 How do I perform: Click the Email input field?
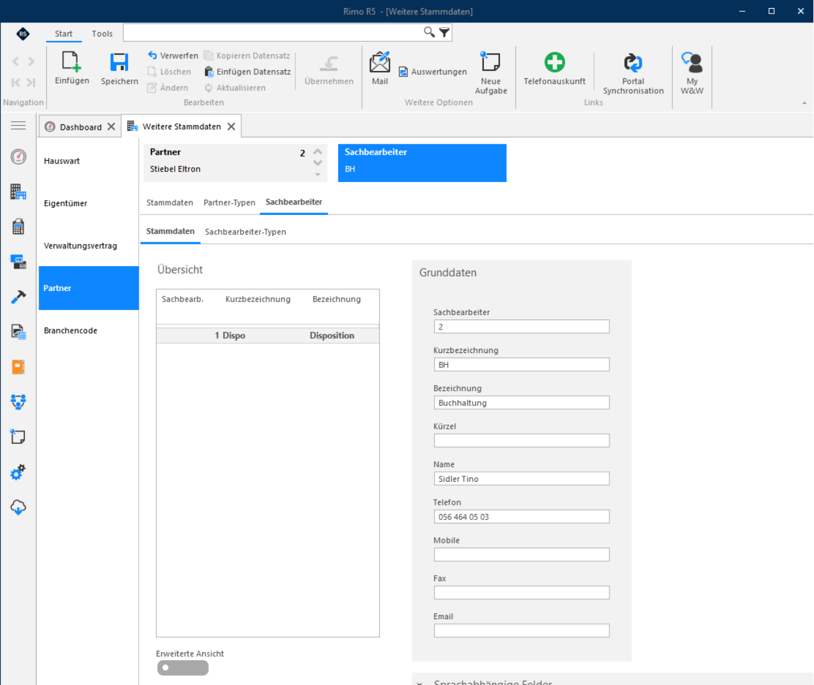click(522, 631)
